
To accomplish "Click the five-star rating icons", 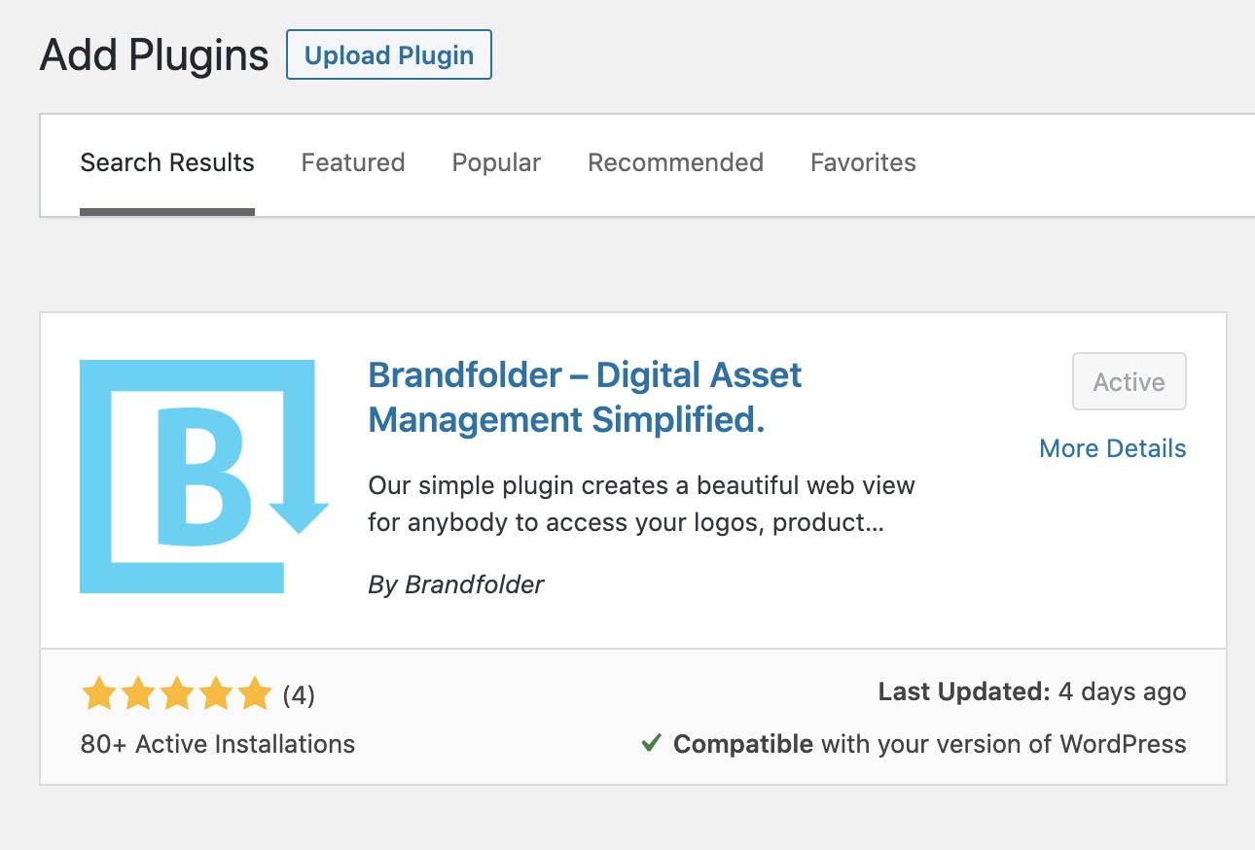I will coord(176,694).
